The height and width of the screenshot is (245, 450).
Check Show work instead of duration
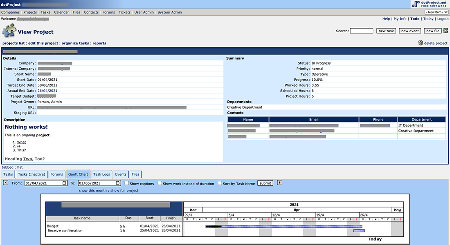[160, 183]
